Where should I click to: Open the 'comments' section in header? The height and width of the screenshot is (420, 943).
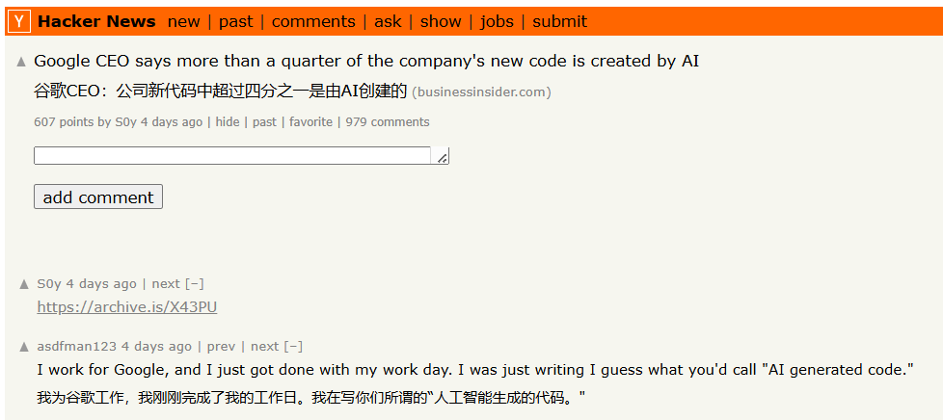pos(313,21)
